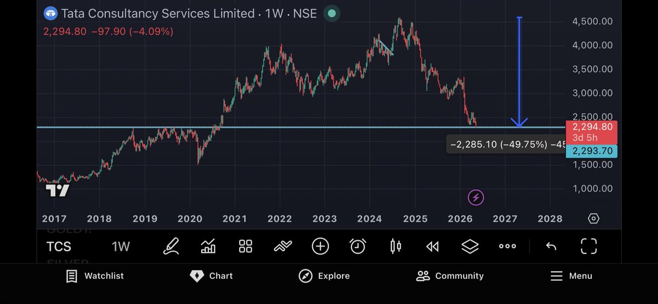Open the Menu tab
Screen dimensions: 658x304
(571, 276)
